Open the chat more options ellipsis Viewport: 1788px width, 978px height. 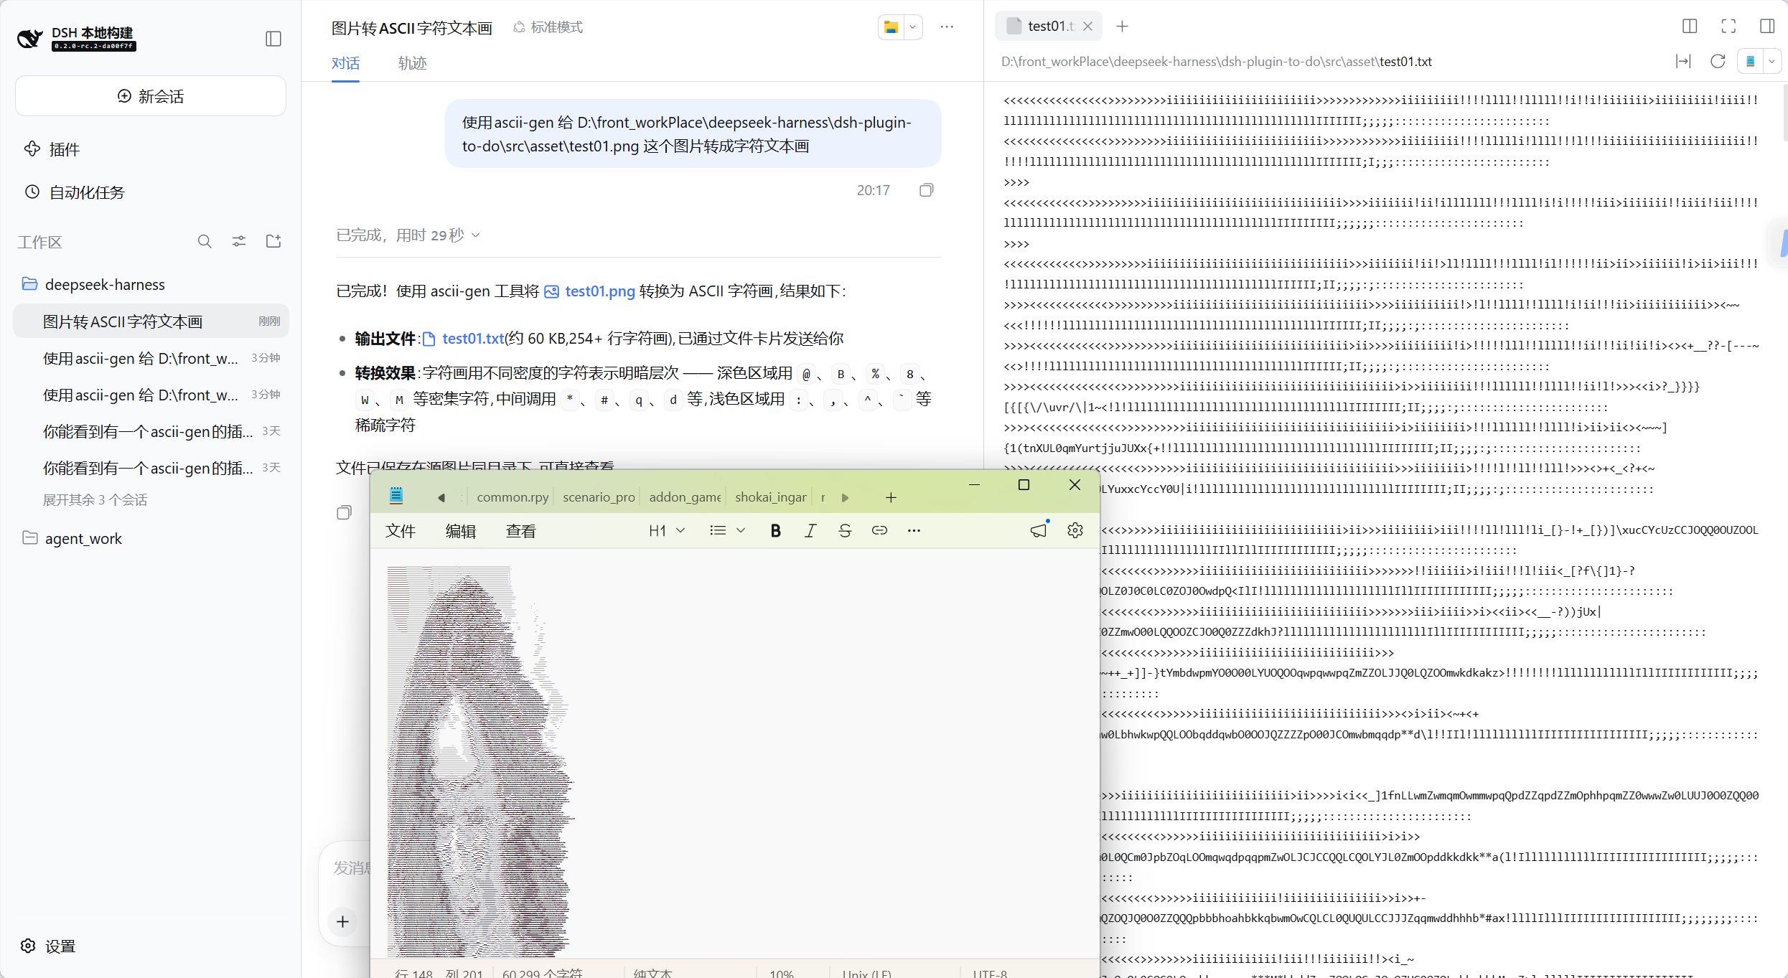tap(947, 27)
